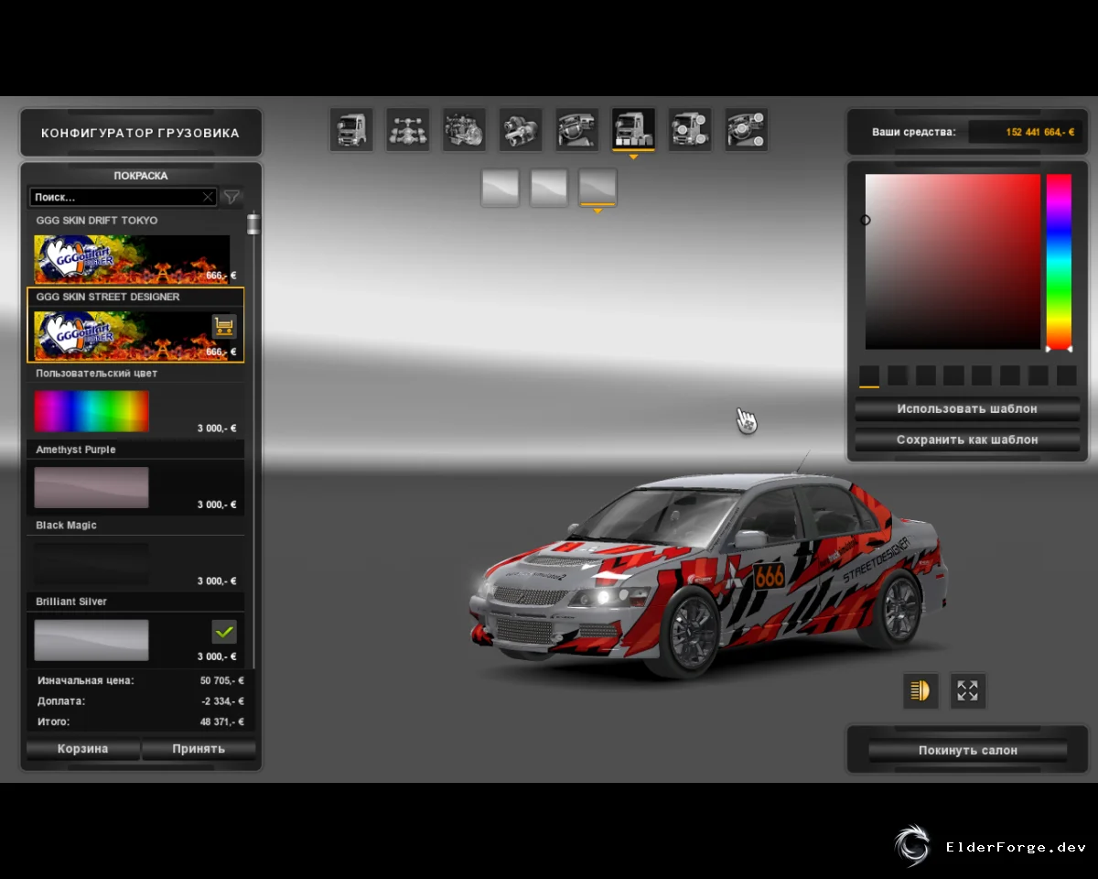Image resolution: width=1098 pixels, height=879 pixels.
Task: Select the Amethyst Purple paint thumbnail
Action: pos(91,487)
